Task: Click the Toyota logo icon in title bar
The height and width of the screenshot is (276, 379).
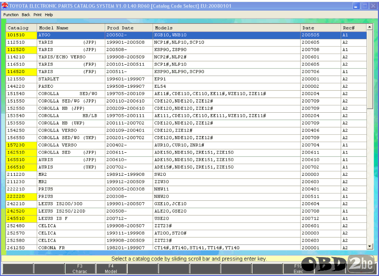Action: click(x=5, y=6)
